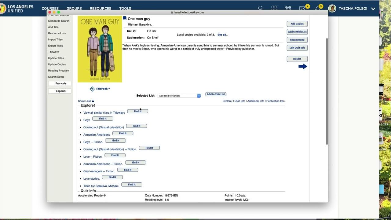Click Find It for Love stories
Image resolution: width=391 pixels, height=220 pixels.
[x=112, y=177]
